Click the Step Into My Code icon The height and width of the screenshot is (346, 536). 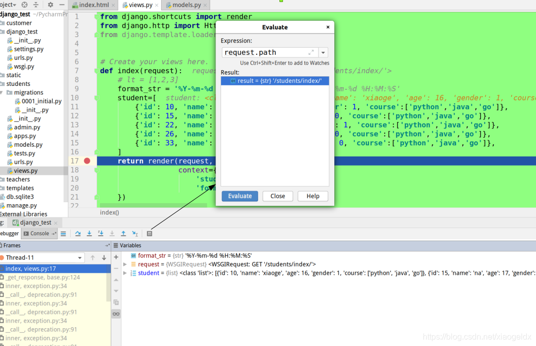click(101, 234)
